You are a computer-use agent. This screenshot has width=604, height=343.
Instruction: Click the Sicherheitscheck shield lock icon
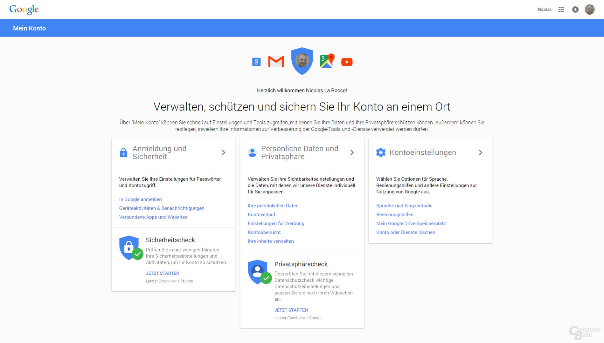[131, 248]
